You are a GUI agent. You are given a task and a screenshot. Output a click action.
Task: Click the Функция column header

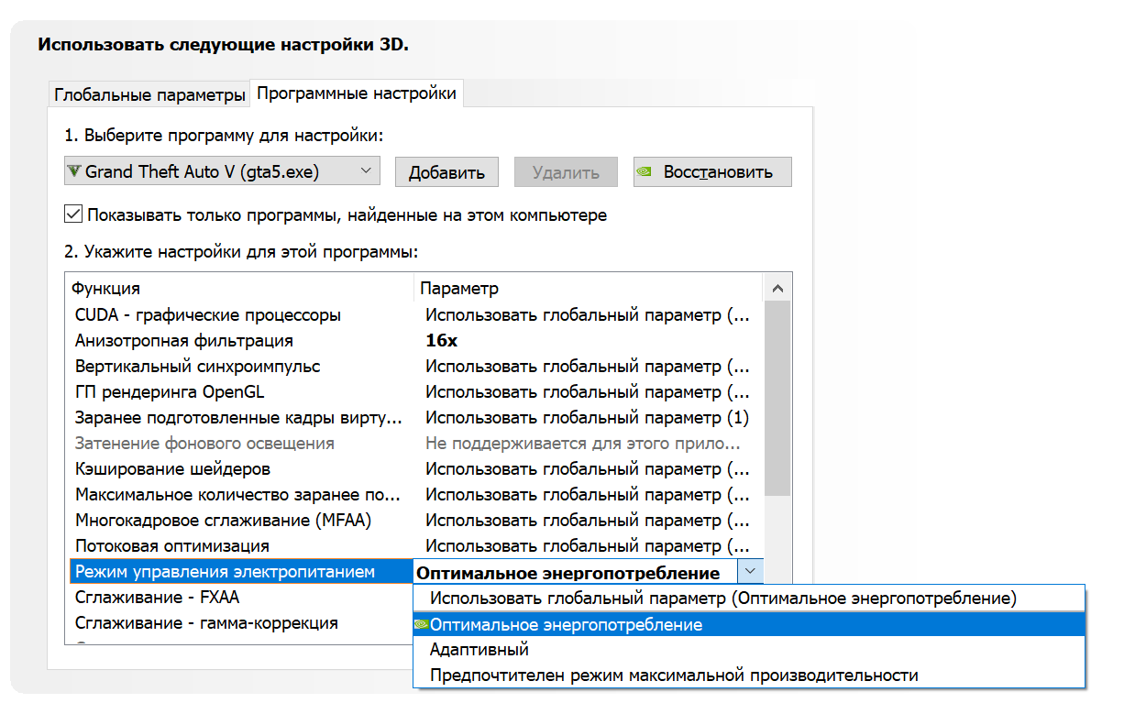pos(240,288)
